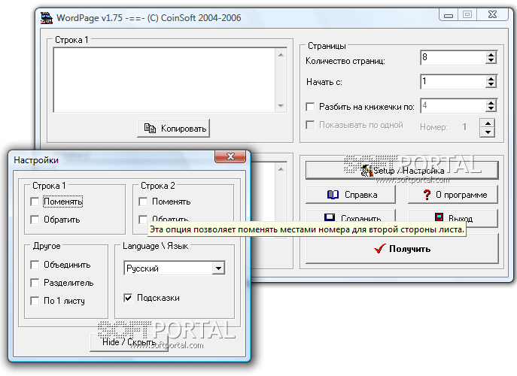517x376 pixels.
Task: Click the red checkmark icon on Получить
Action: pos(380,248)
